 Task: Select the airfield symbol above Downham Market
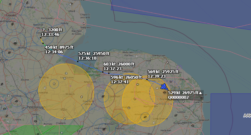(x=82, y=97)
